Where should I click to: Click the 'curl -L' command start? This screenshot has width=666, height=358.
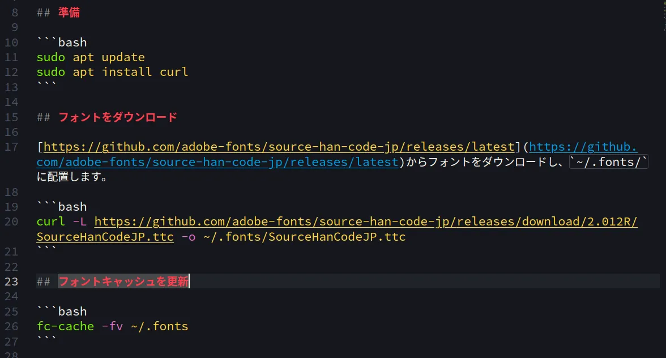click(x=62, y=221)
